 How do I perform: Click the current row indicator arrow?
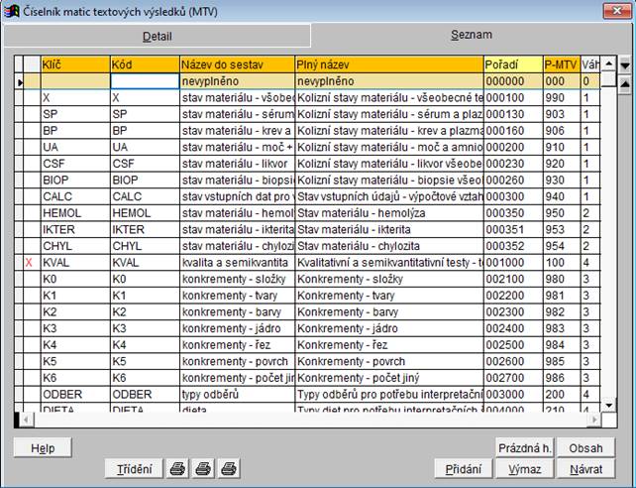(x=22, y=81)
